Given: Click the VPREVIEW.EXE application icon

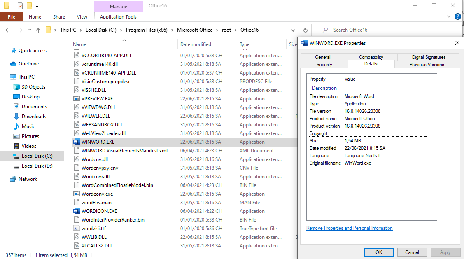Looking at the screenshot, I should (76, 98).
